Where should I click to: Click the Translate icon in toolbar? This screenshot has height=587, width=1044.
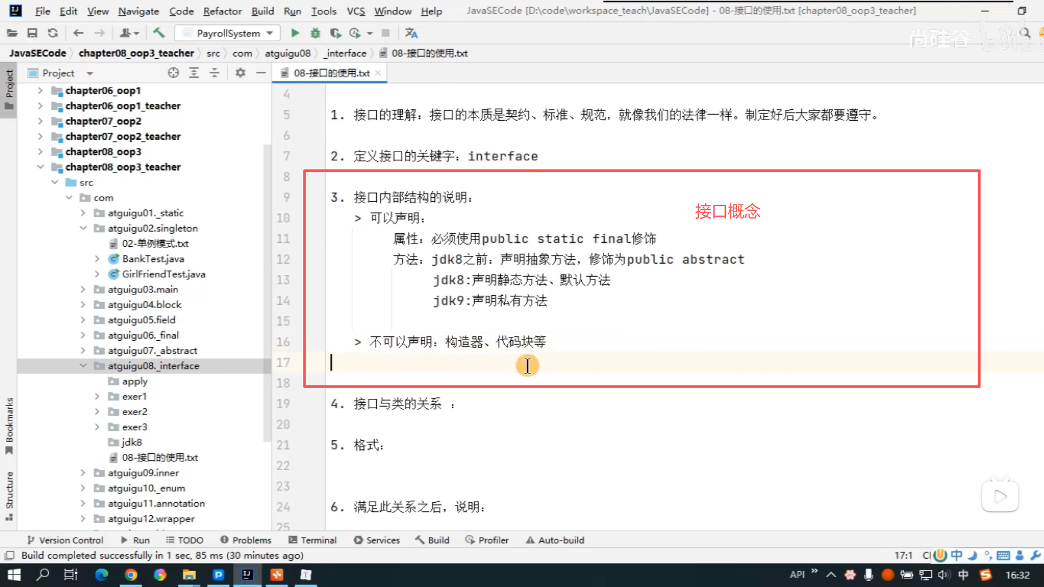pos(412,33)
